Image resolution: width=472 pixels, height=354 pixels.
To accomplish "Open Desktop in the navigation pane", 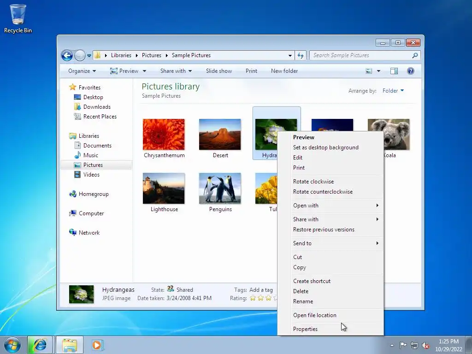I will [93, 97].
